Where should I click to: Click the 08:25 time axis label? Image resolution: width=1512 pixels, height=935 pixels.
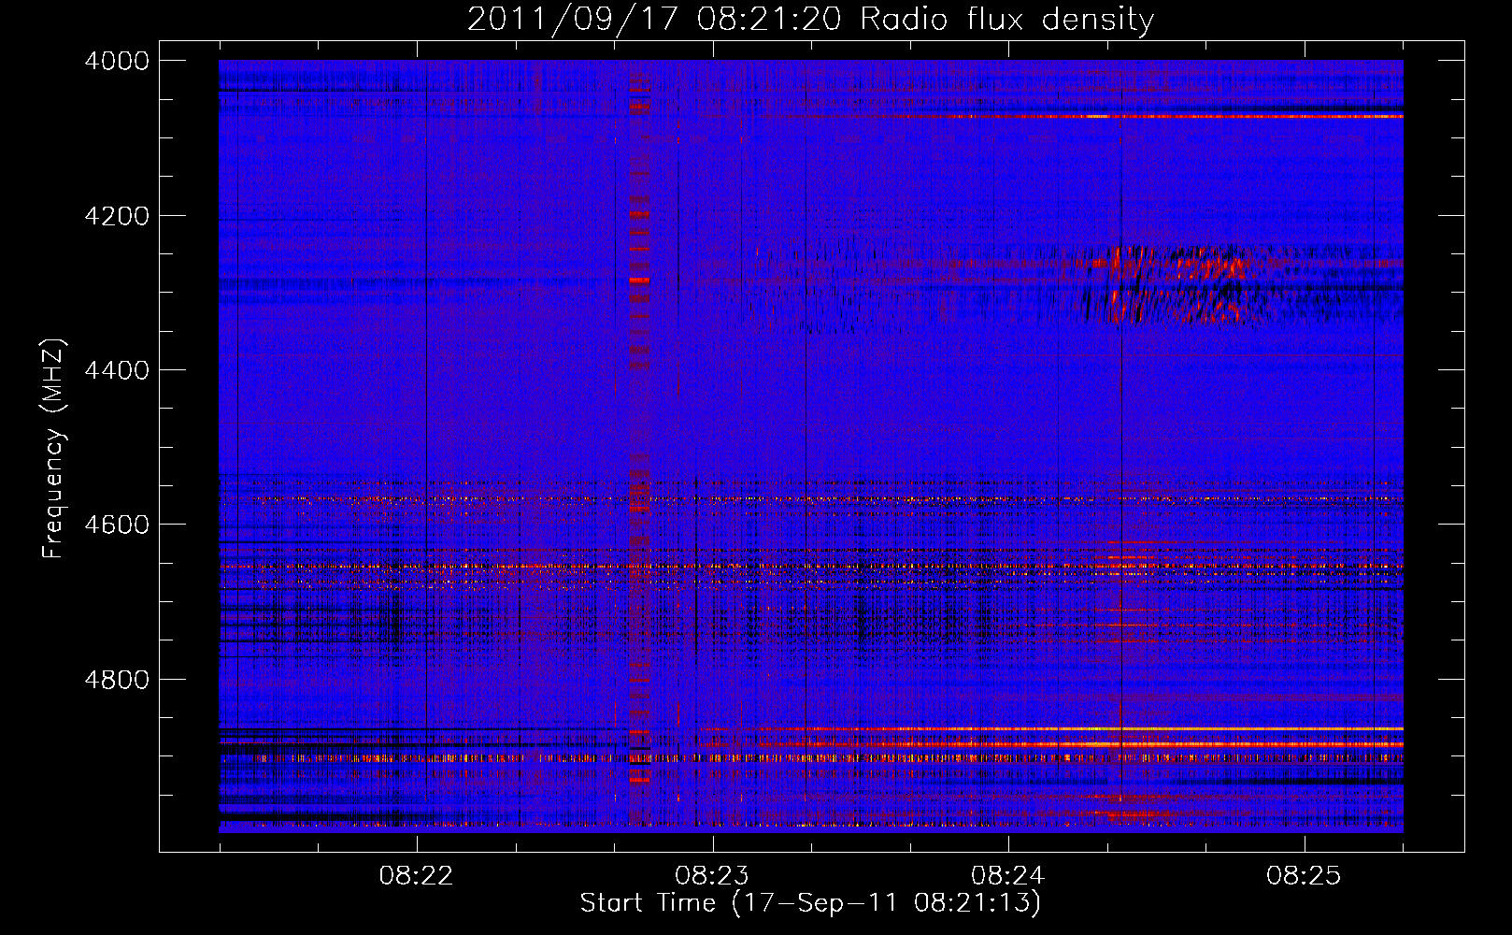(x=1304, y=875)
